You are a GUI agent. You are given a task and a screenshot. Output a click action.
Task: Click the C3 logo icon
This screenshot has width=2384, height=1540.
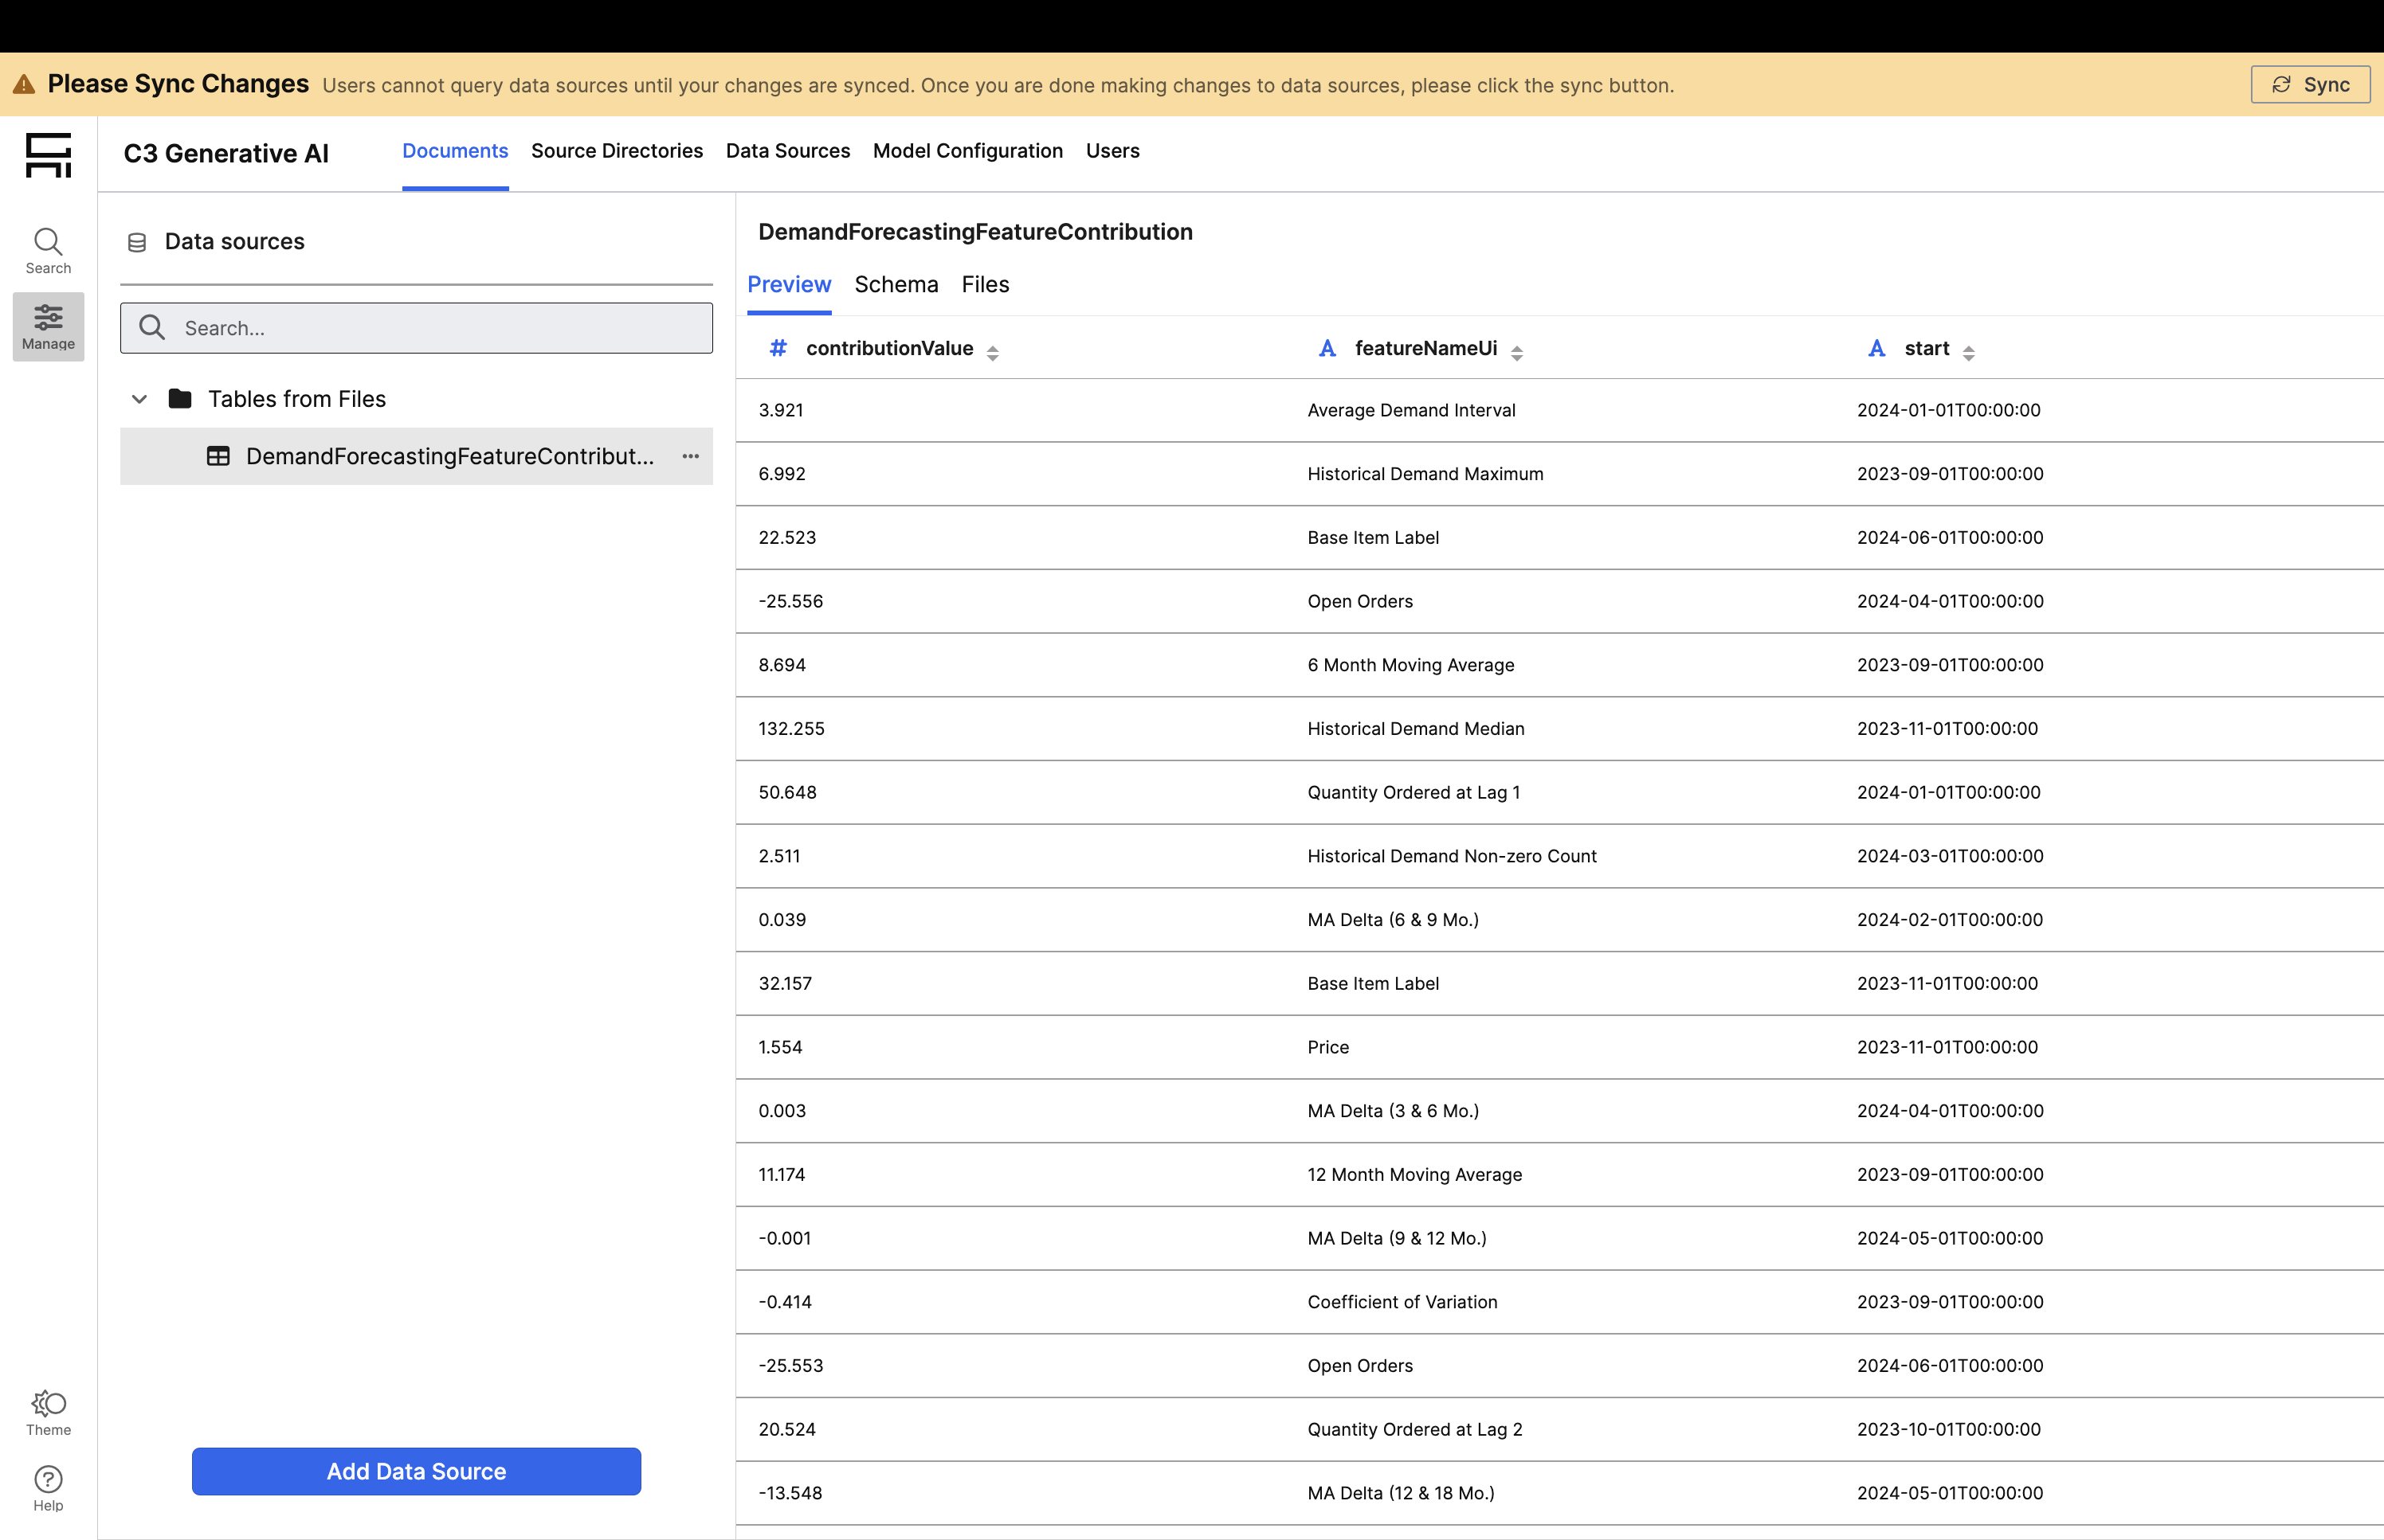click(48, 155)
